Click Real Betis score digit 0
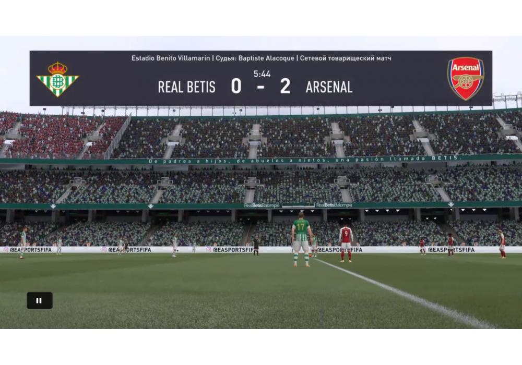This screenshot has width=522, height=365. point(236,86)
